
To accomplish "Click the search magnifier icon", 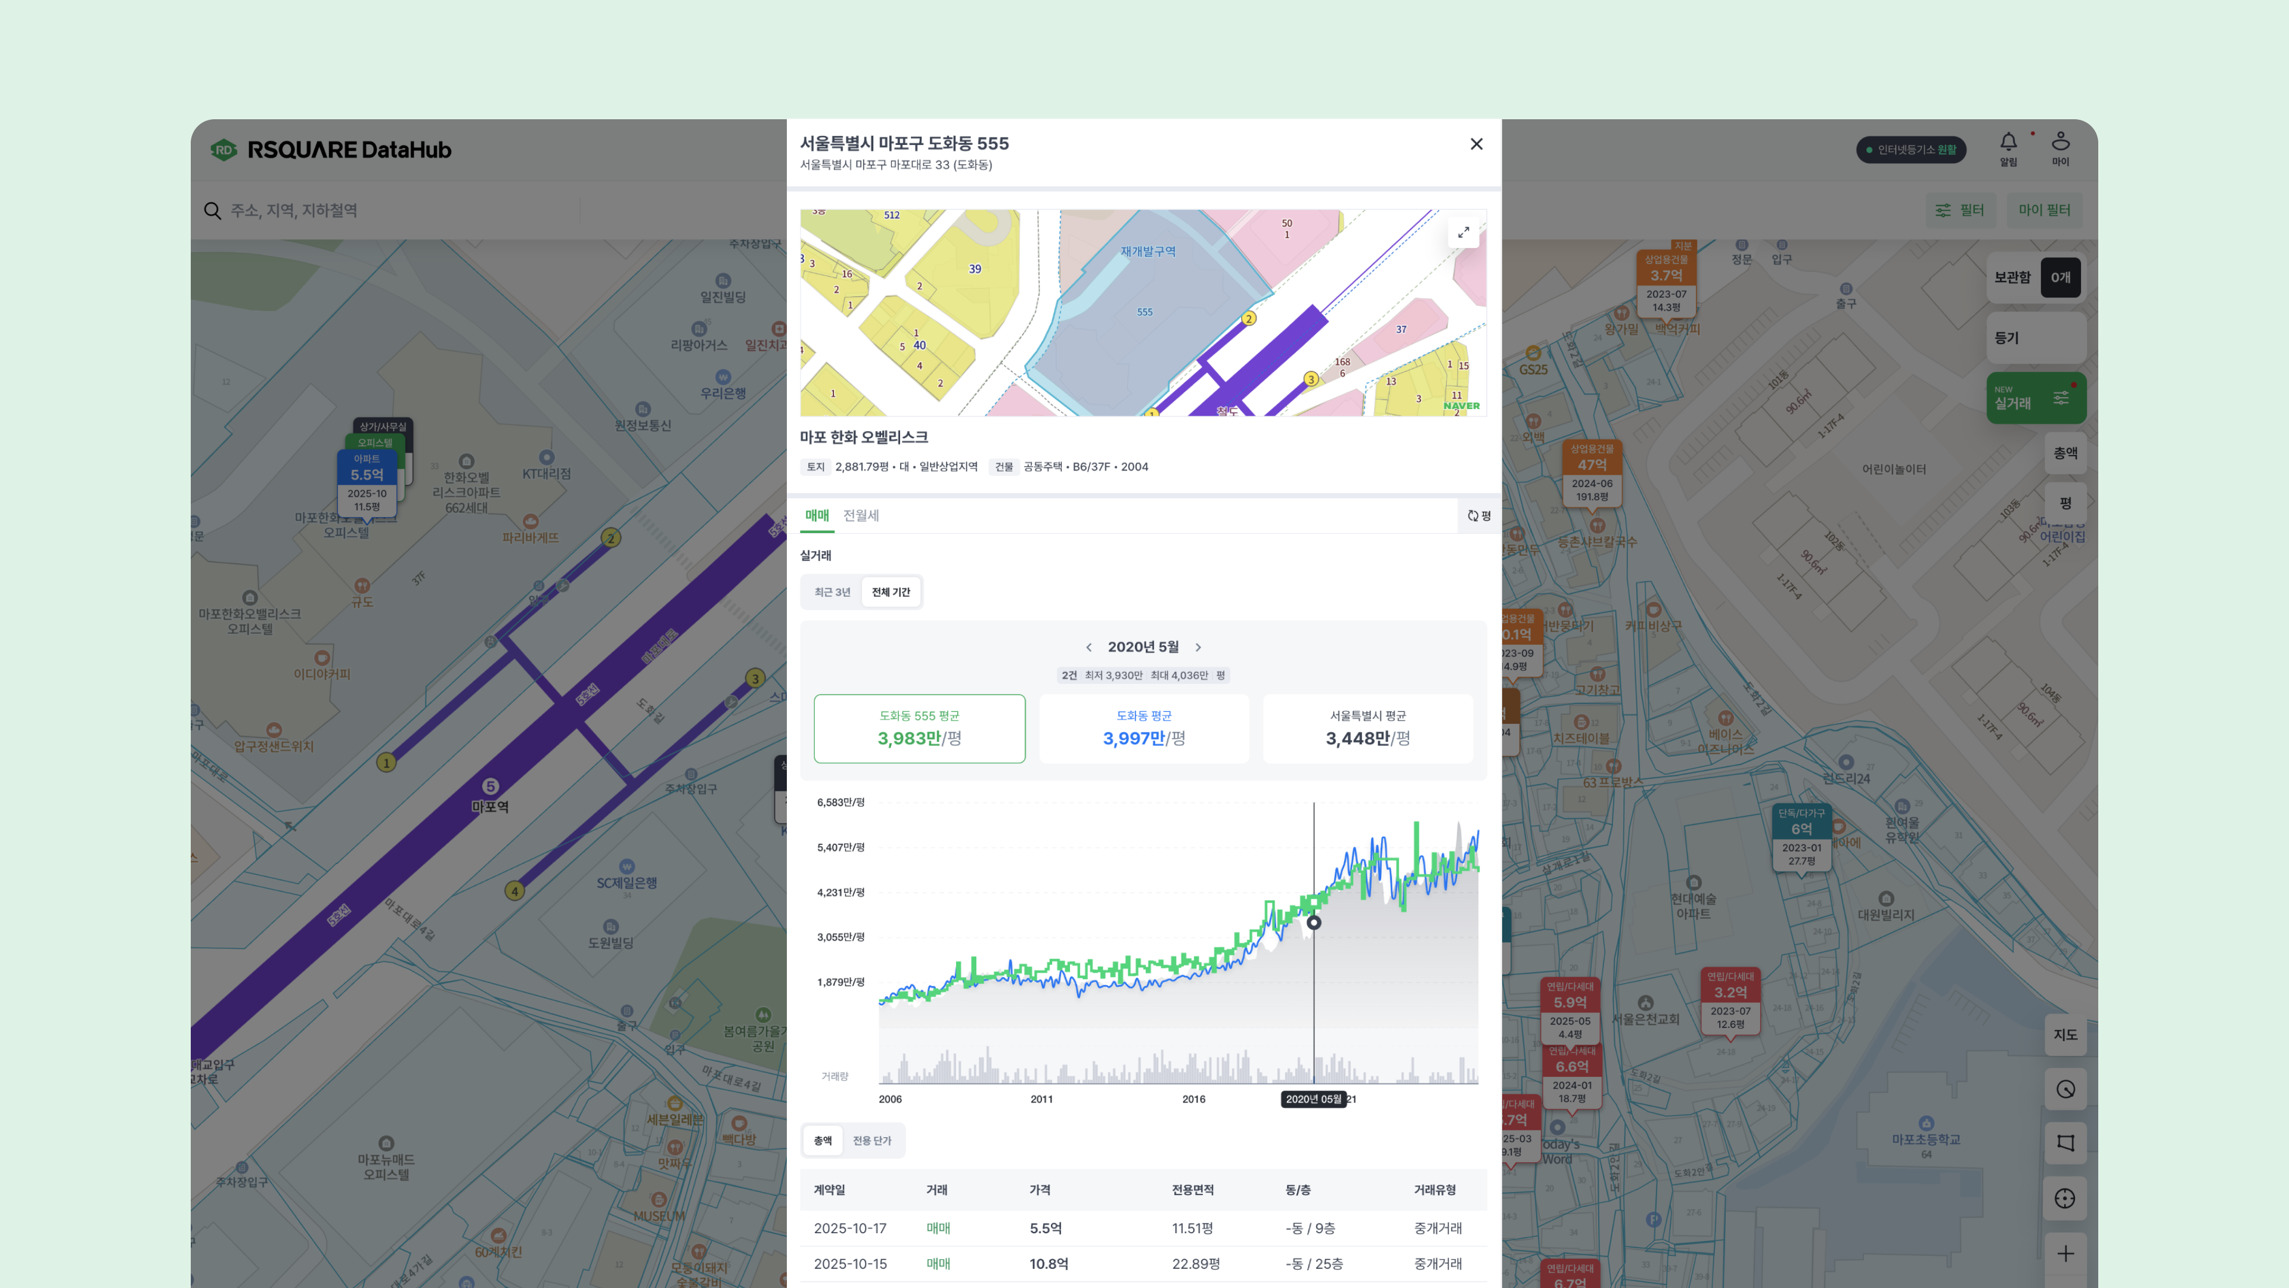I will coord(212,210).
